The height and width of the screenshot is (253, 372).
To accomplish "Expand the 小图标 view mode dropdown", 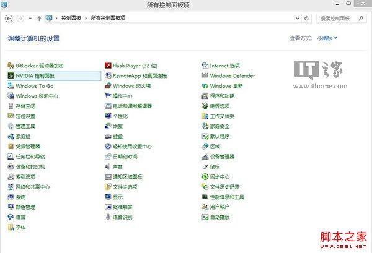I will [x=327, y=38].
